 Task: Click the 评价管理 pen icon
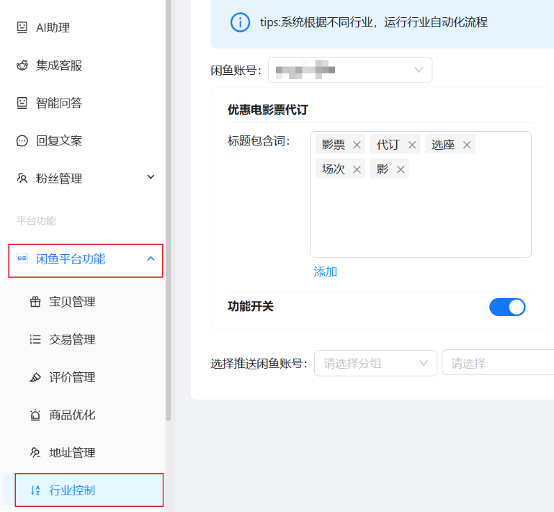[x=35, y=377]
